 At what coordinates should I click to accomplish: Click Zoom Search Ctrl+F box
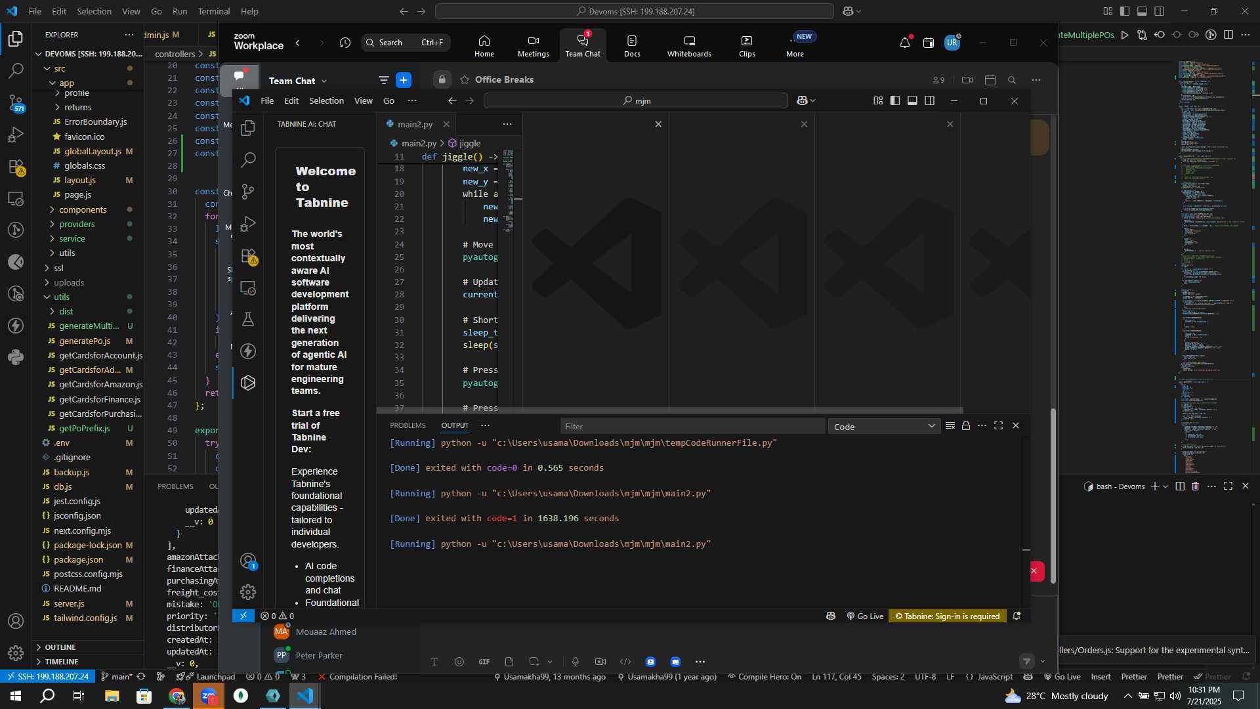406,43
